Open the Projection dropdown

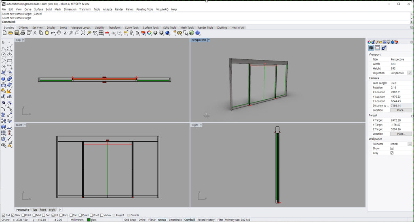point(410,73)
